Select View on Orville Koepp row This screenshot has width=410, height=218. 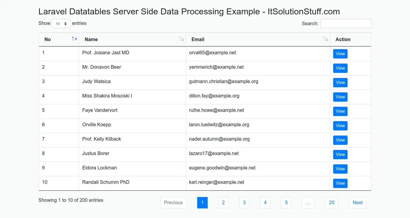[x=340, y=126]
